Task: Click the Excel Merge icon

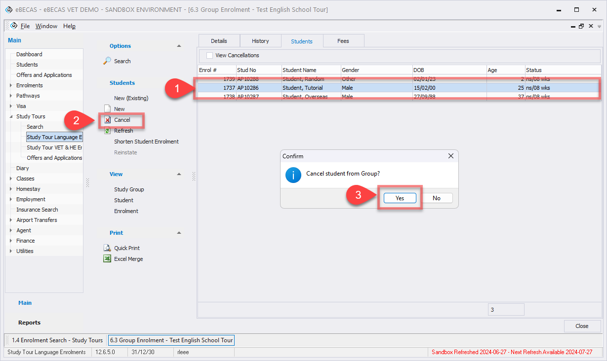Action: (x=107, y=259)
